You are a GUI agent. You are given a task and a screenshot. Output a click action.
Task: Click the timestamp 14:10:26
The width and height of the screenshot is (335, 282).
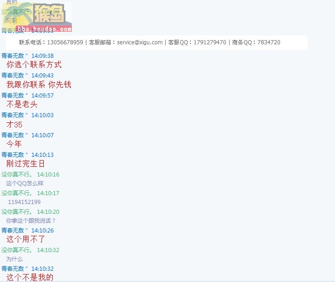42,231
